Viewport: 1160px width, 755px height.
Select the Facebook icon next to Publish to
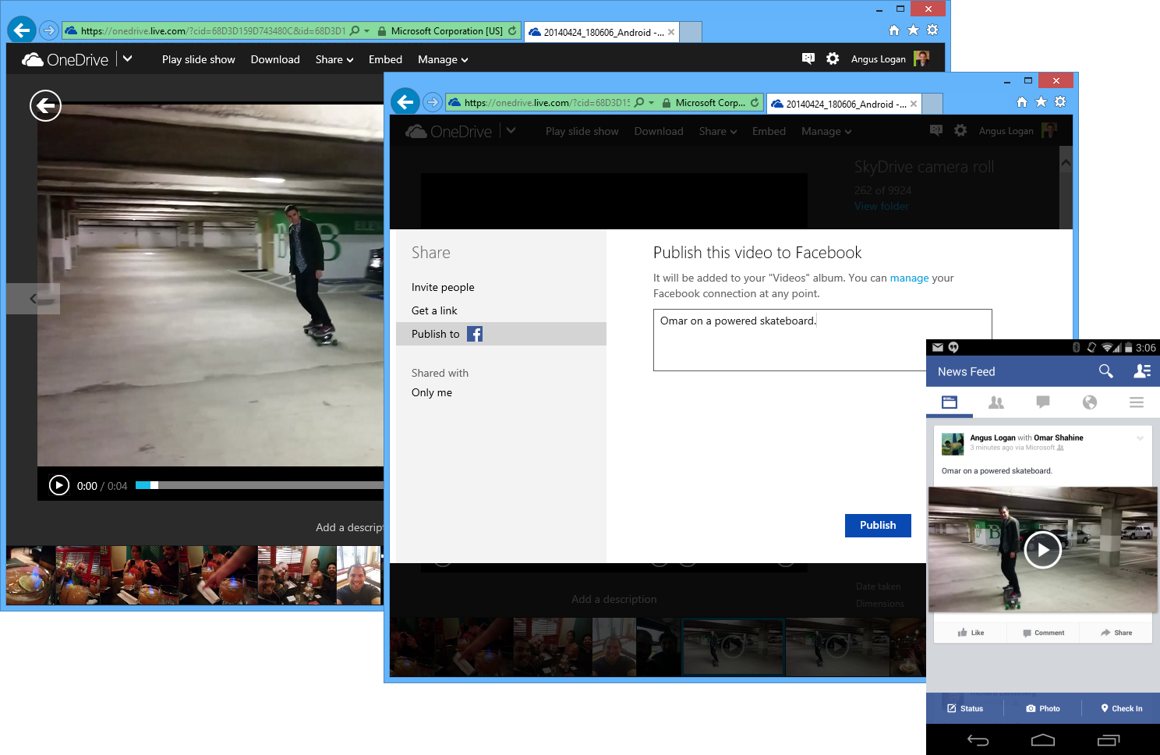pyautogui.click(x=474, y=334)
